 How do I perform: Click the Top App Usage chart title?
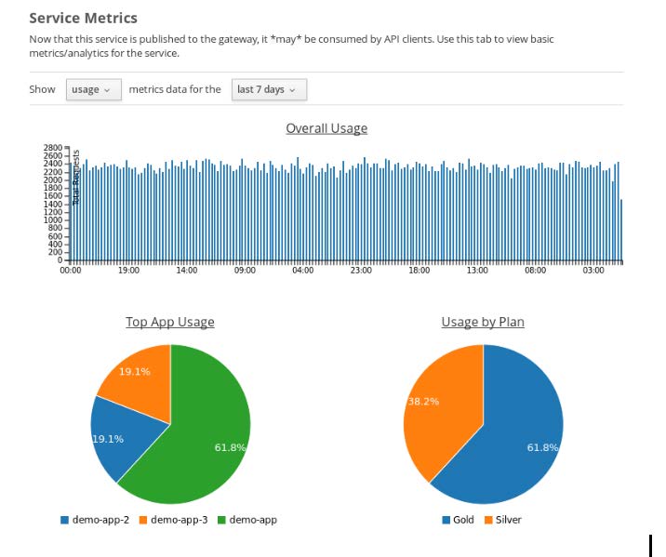click(170, 322)
